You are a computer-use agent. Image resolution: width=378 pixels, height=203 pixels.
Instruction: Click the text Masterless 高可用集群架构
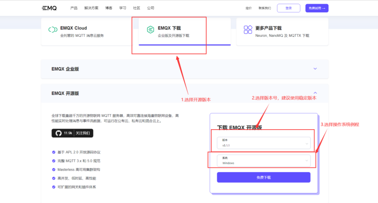coord(79,169)
